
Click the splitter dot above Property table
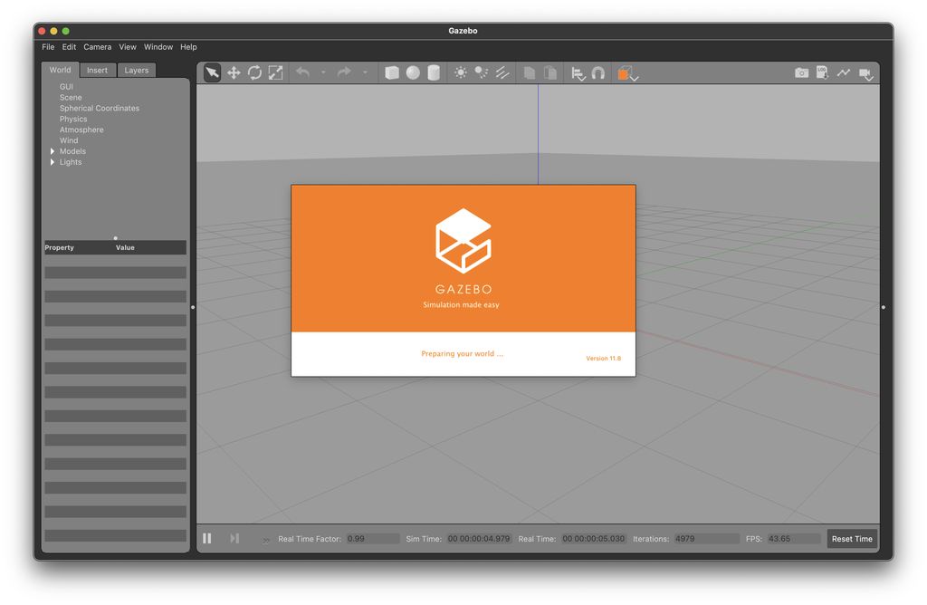coord(115,237)
